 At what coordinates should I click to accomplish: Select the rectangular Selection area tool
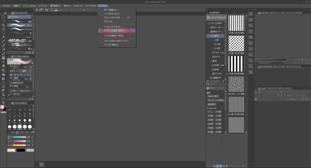click(3, 33)
